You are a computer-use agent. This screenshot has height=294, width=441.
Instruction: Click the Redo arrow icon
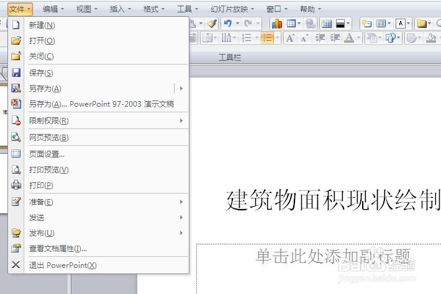coord(248,24)
